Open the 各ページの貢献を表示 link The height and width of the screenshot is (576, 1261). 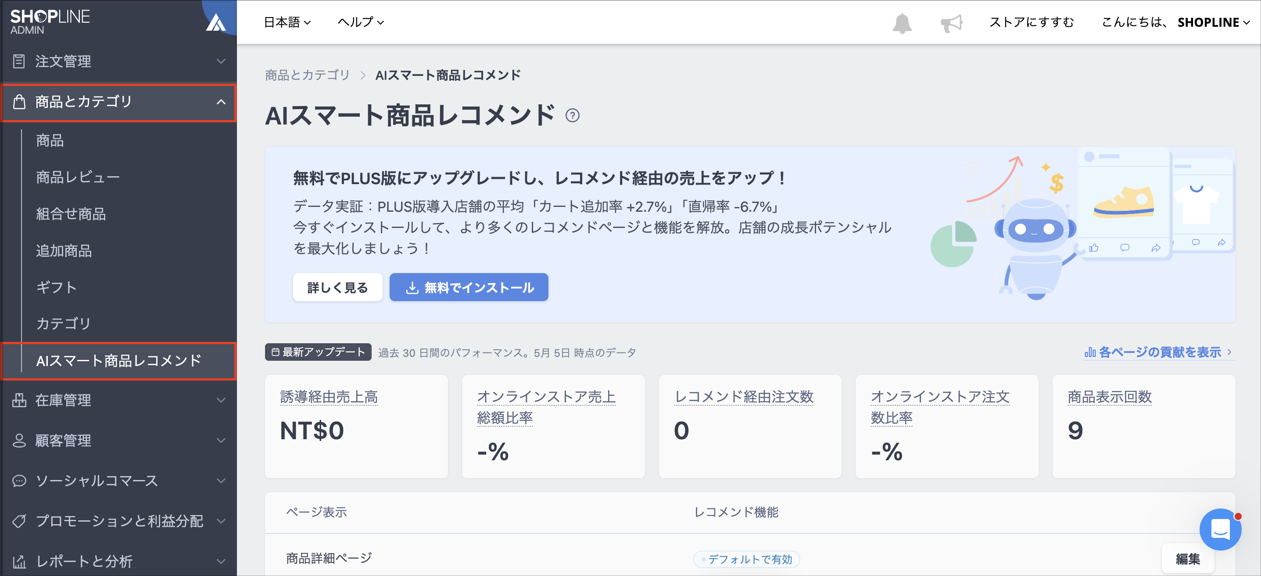[x=1158, y=352]
